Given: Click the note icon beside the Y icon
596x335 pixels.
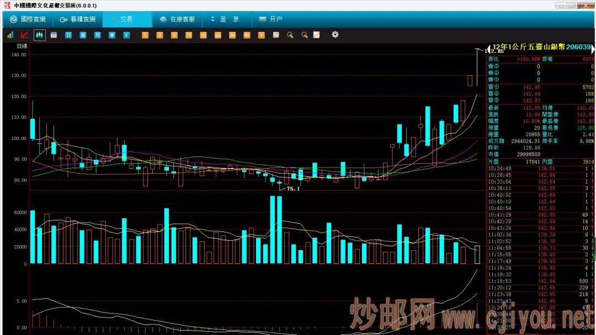Looking at the screenshot, I should 276,35.
